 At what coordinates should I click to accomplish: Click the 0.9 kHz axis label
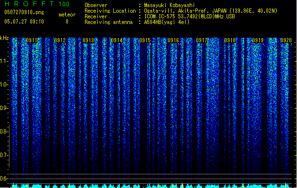pyautogui.click(x=4, y=108)
